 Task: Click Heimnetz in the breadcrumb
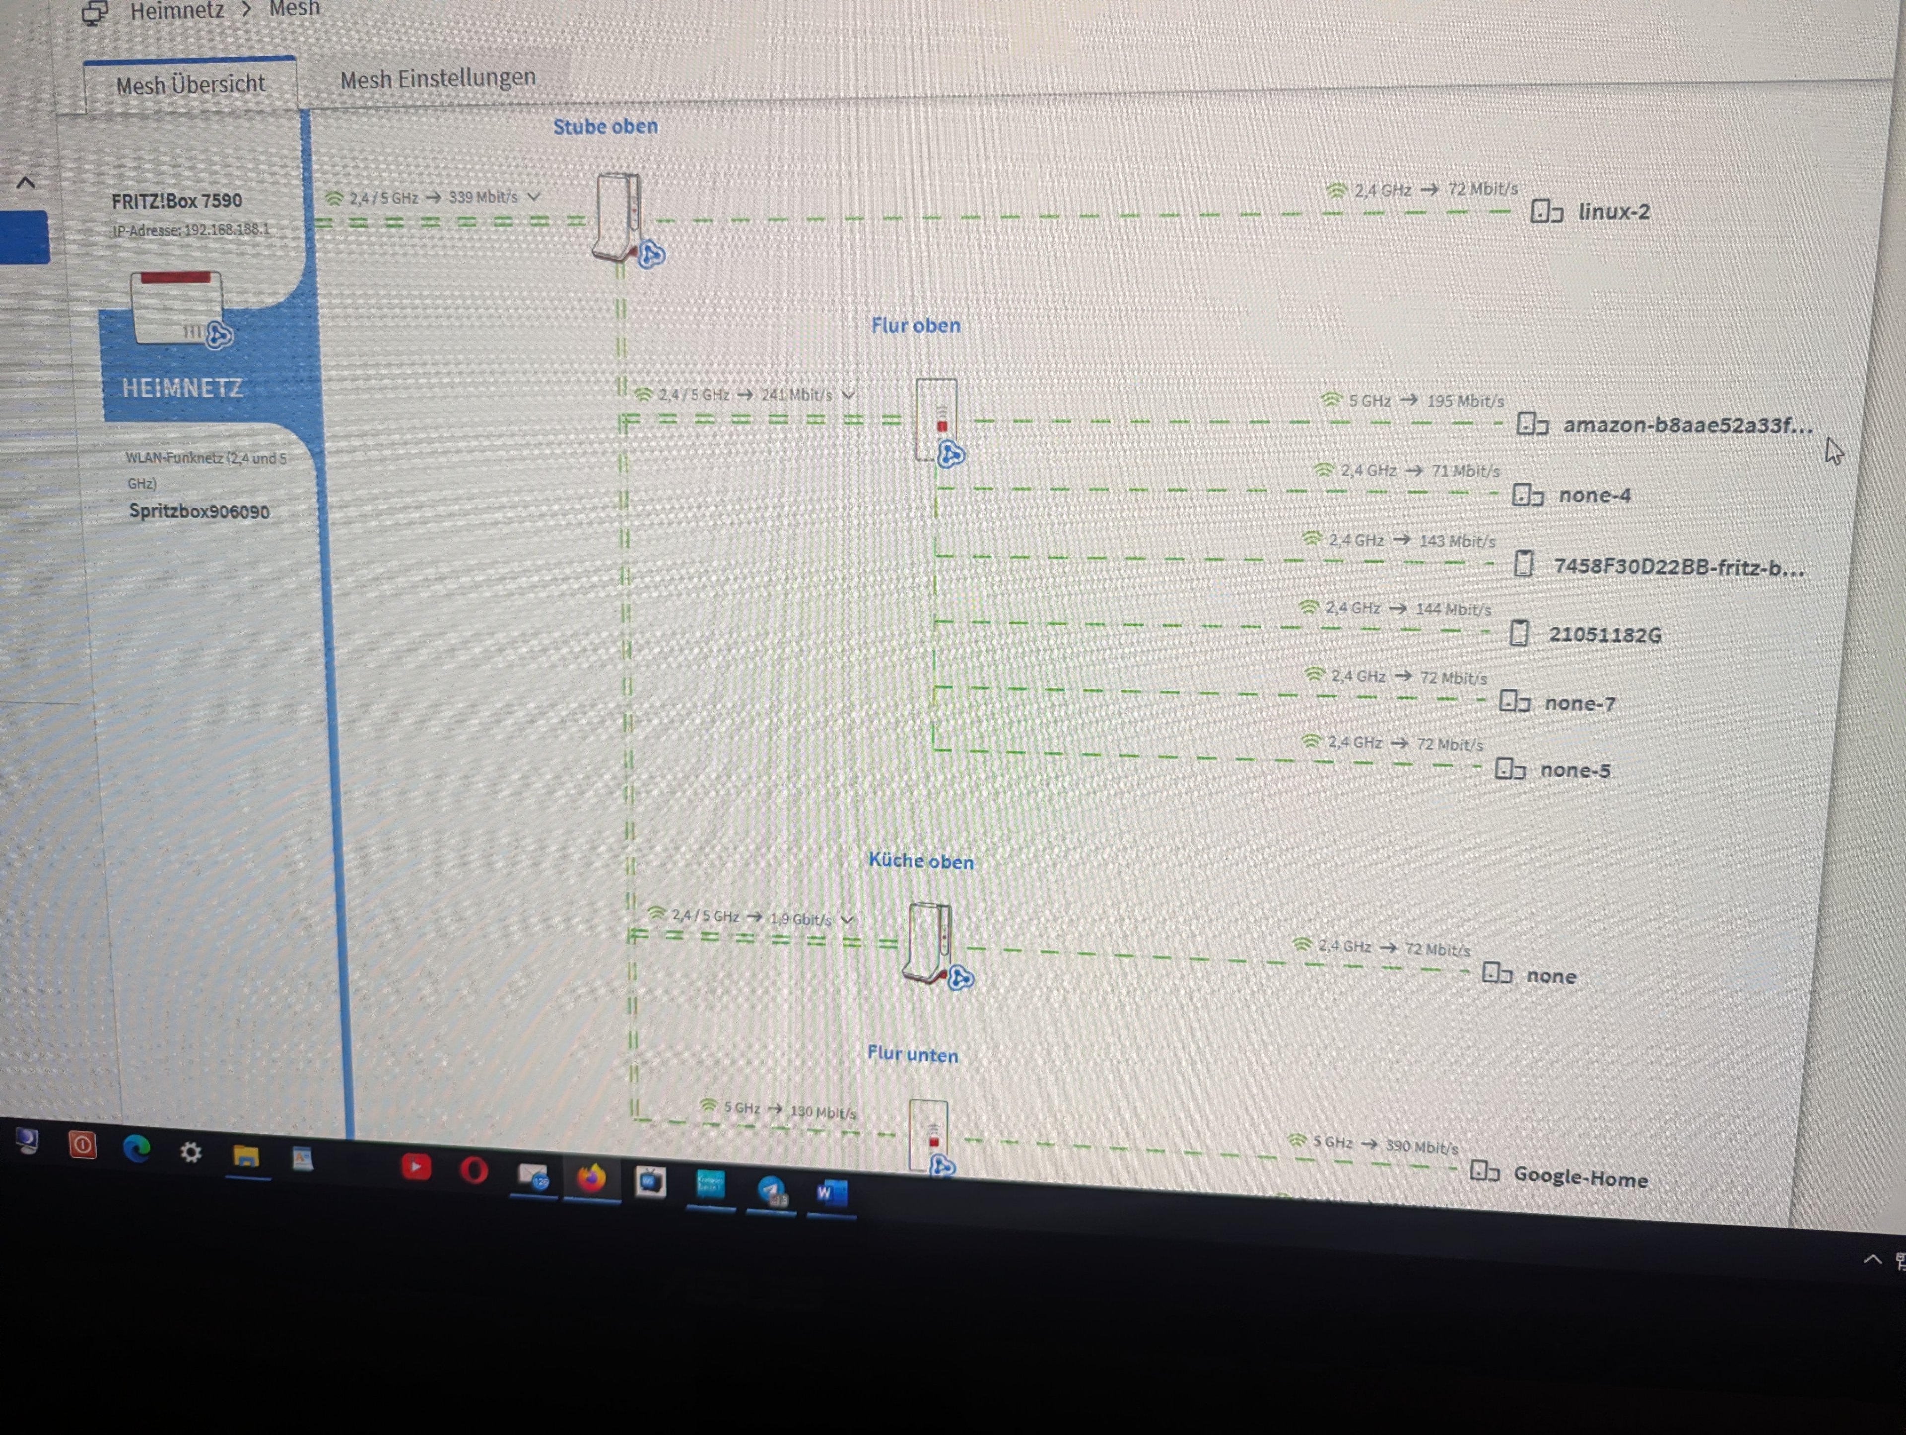point(177,10)
